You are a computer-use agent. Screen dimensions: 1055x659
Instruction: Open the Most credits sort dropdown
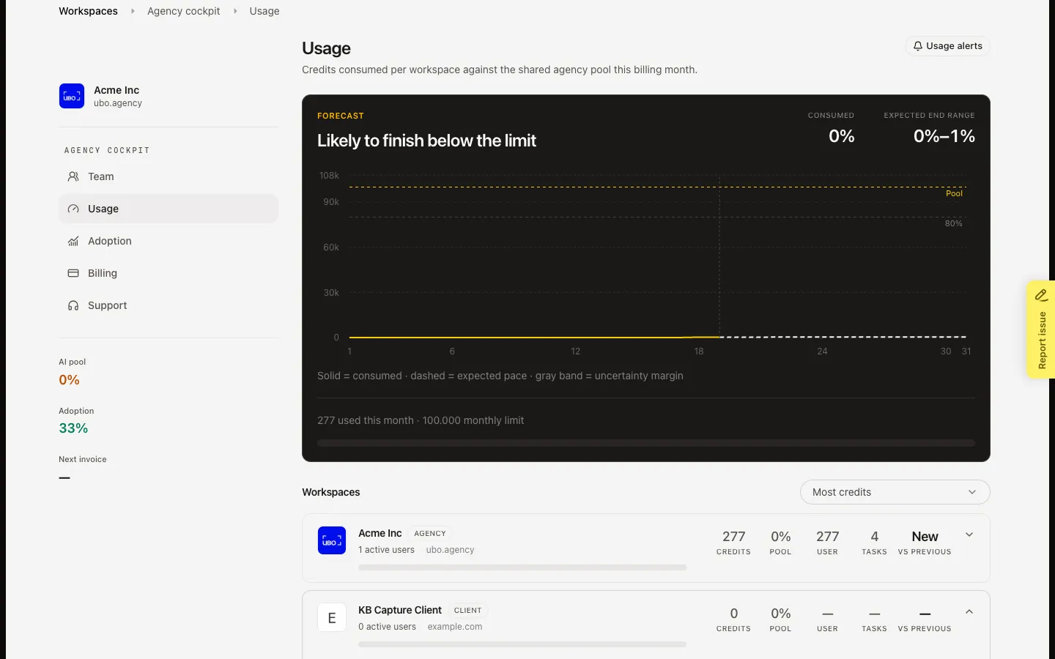(x=895, y=492)
